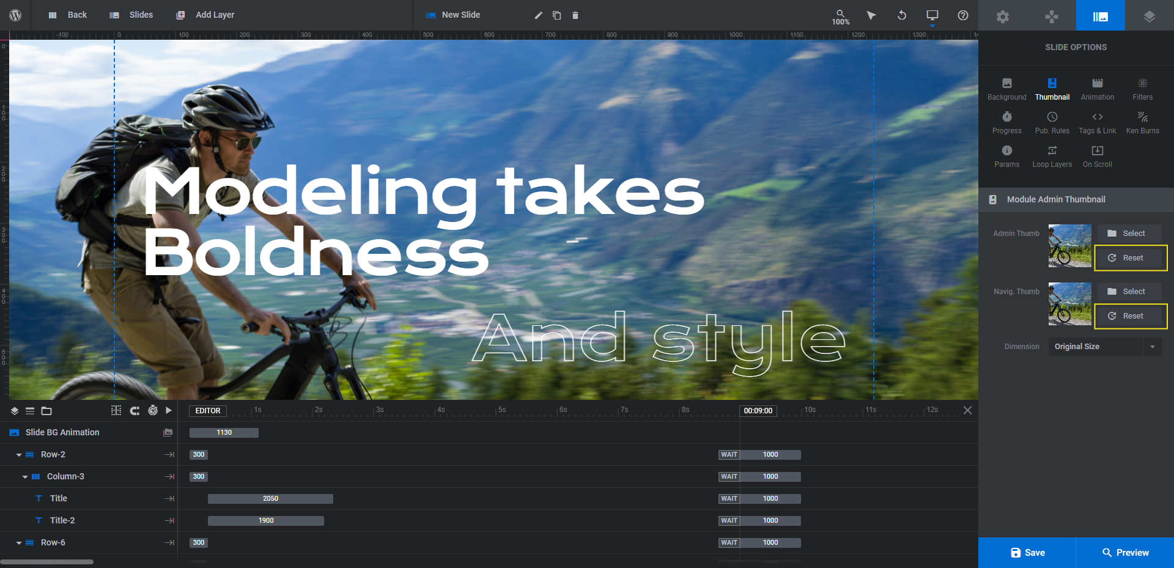The height and width of the screenshot is (568, 1174).
Task: Click the timeline loop redo icon
Action: (x=135, y=411)
